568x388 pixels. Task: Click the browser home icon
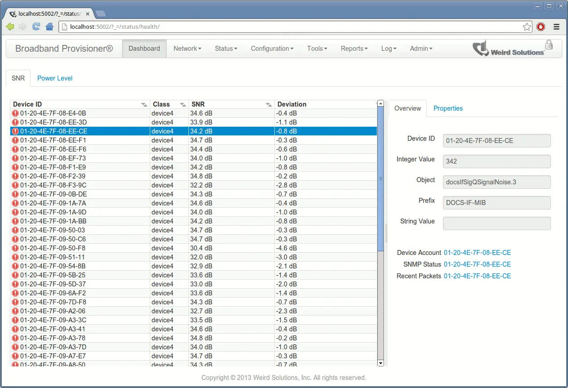(x=49, y=27)
